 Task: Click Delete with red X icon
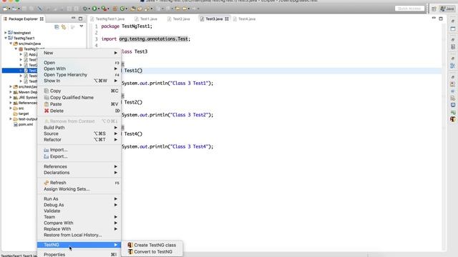click(x=79, y=111)
